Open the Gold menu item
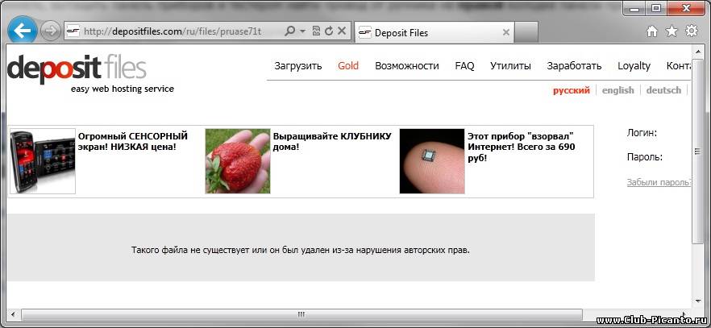The image size is (711, 328). pyautogui.click(x=348, y=66)
